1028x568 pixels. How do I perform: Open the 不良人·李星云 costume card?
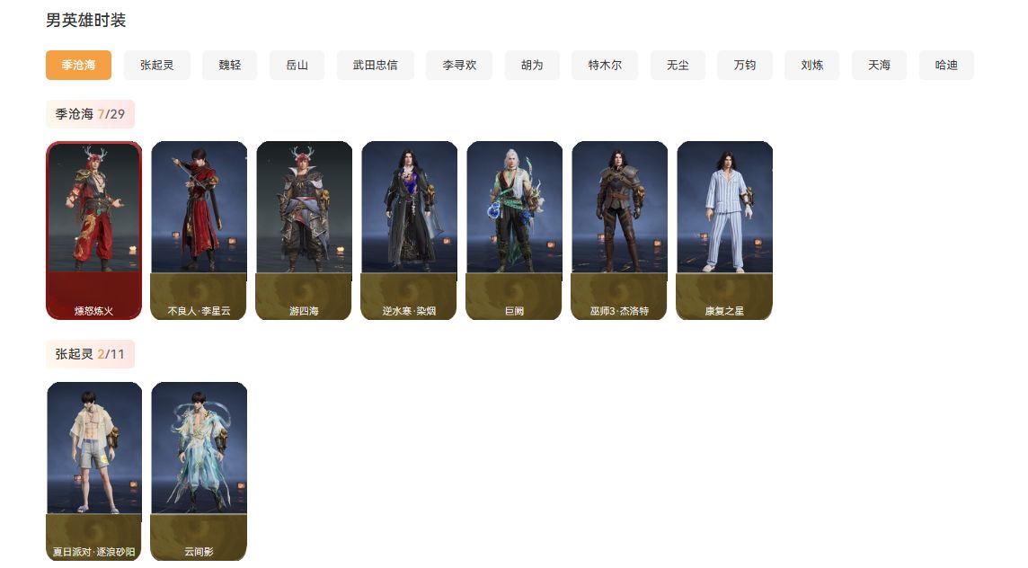[199, 230]
